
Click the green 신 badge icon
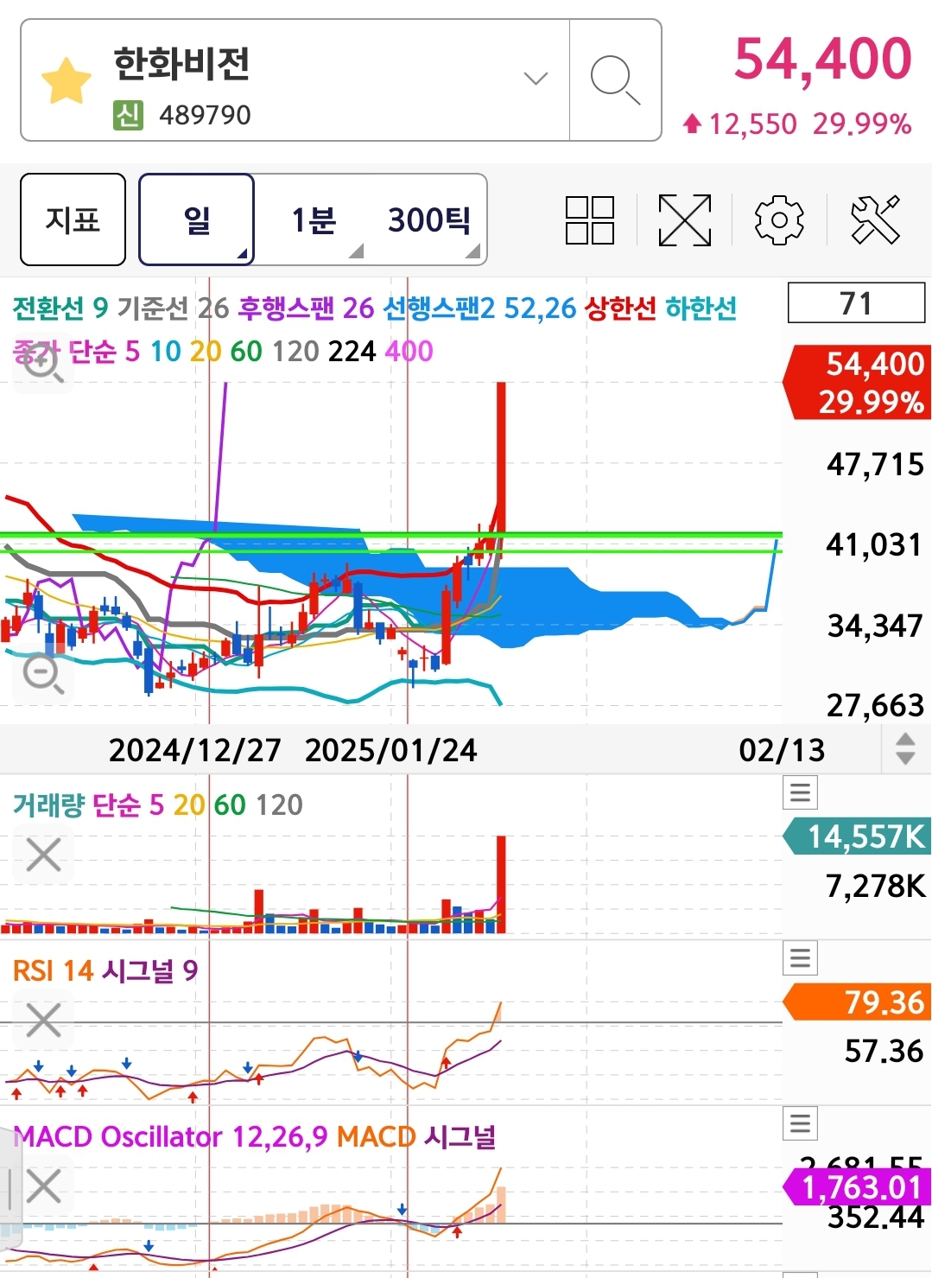point(128,115)
